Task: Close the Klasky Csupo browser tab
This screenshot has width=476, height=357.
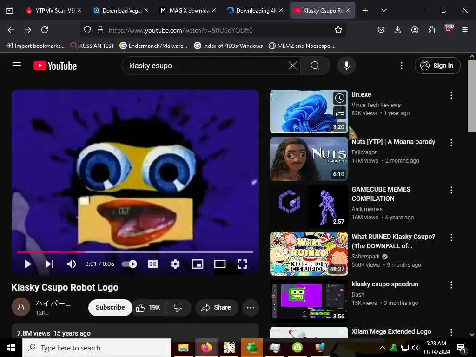Action: pyautogui.click(x=348, y=10)
